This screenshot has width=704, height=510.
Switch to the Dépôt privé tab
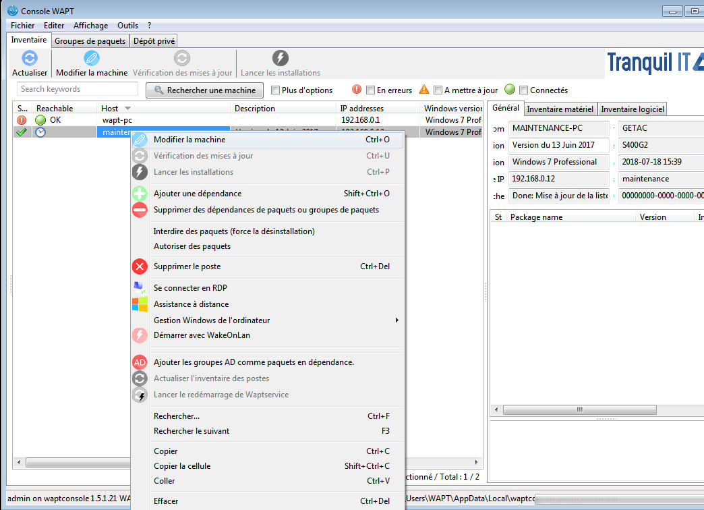[x=154, y=41]
